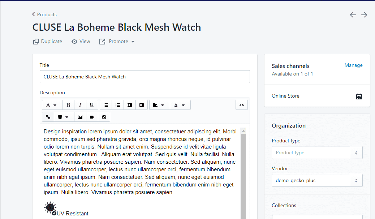The height and width of the screenshot is (219, 375).
Task: Insert a link in the description
Action: [x=48, y=117]
